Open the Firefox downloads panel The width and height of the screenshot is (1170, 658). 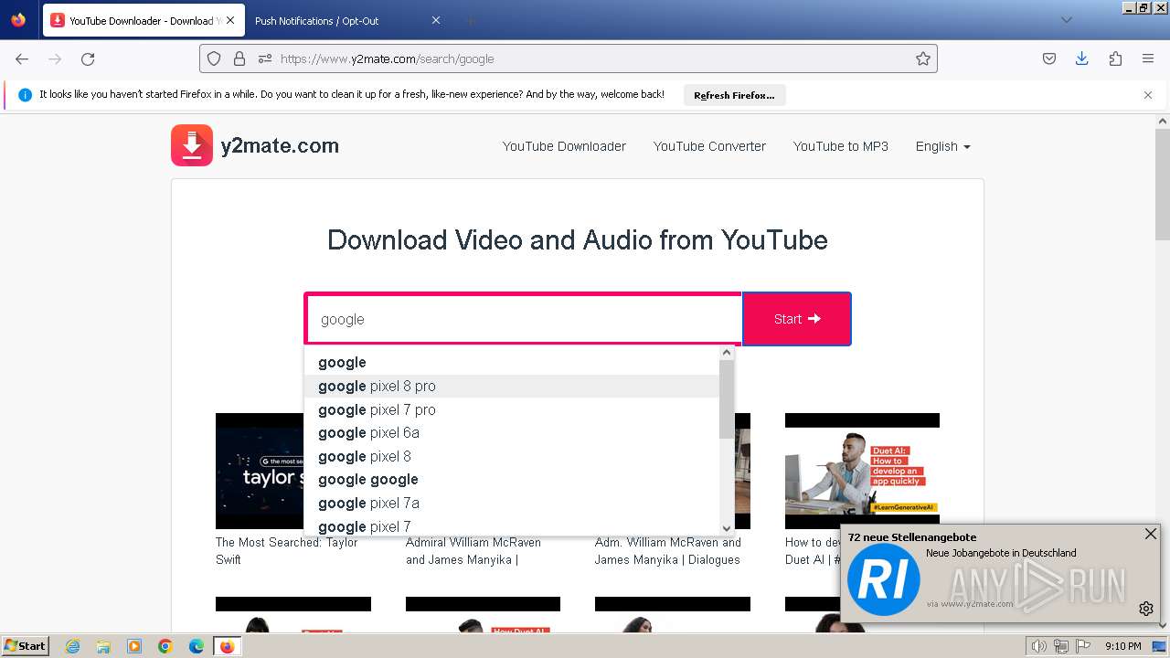tap(1082, 58)
